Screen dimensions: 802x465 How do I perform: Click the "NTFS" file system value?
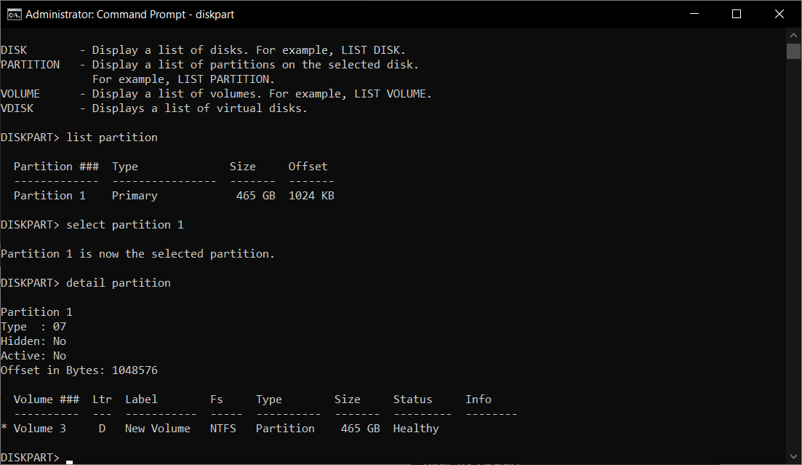tap(223, 429)
